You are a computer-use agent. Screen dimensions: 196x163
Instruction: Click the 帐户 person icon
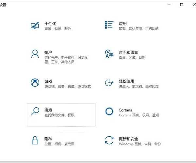click(35, 54)
